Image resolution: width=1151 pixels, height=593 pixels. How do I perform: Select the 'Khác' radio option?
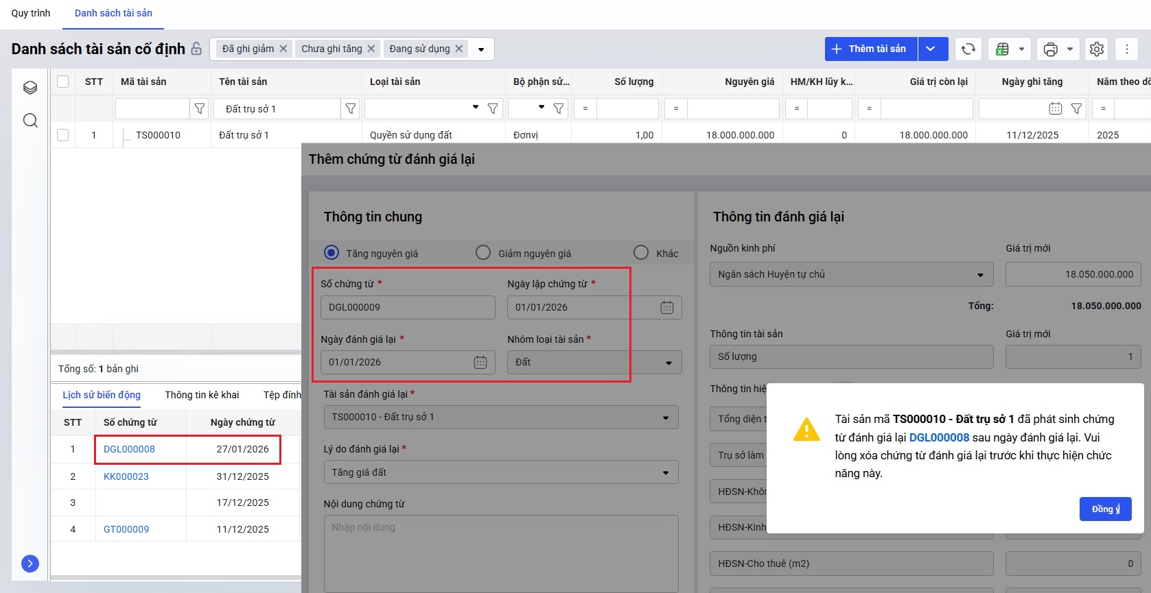(641, 253)
